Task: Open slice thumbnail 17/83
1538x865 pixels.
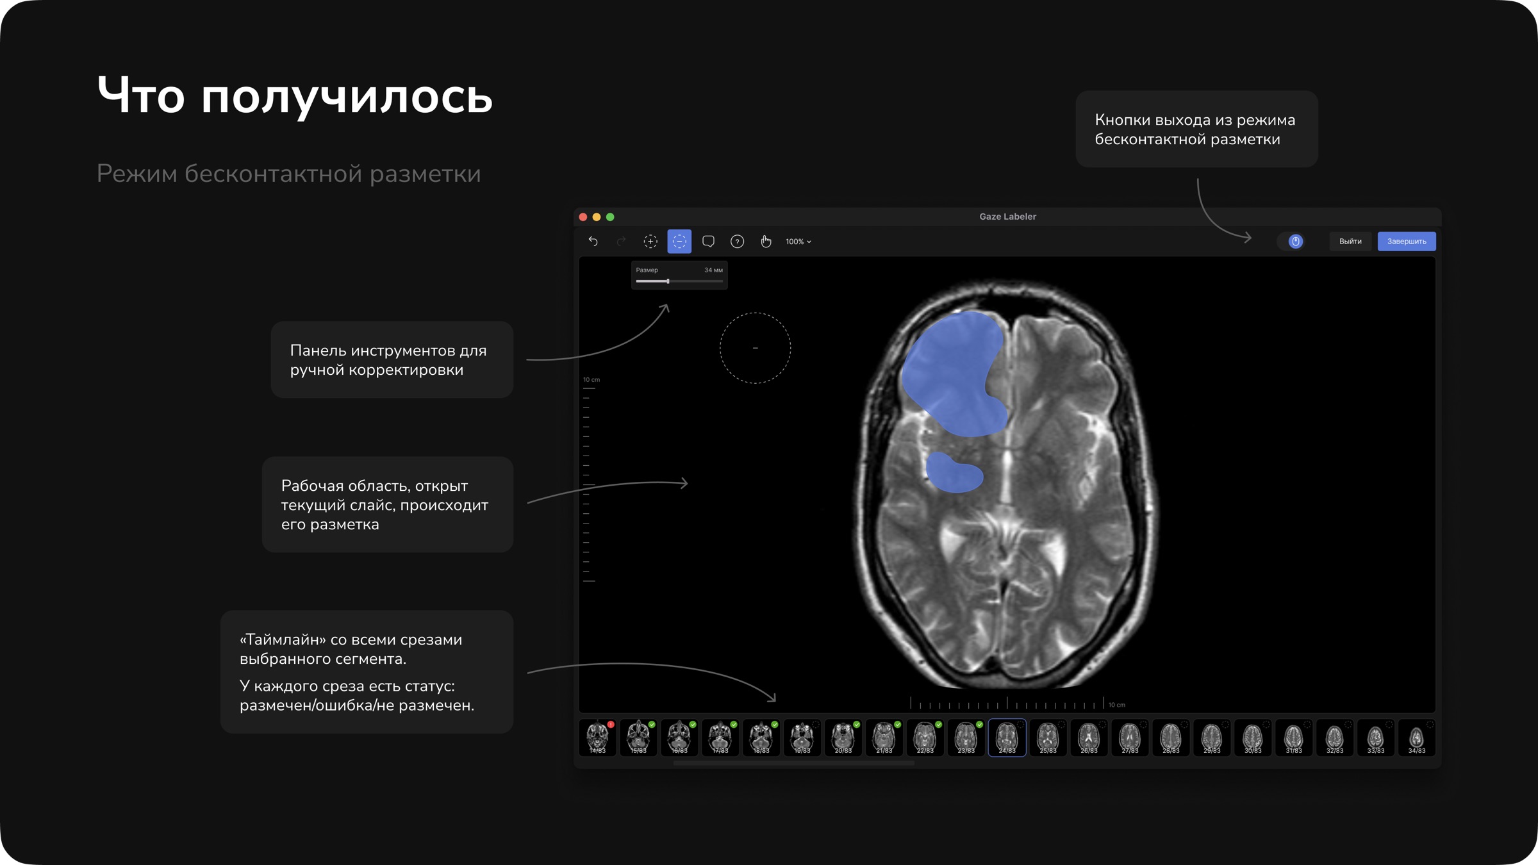Action: coord(720,737)
